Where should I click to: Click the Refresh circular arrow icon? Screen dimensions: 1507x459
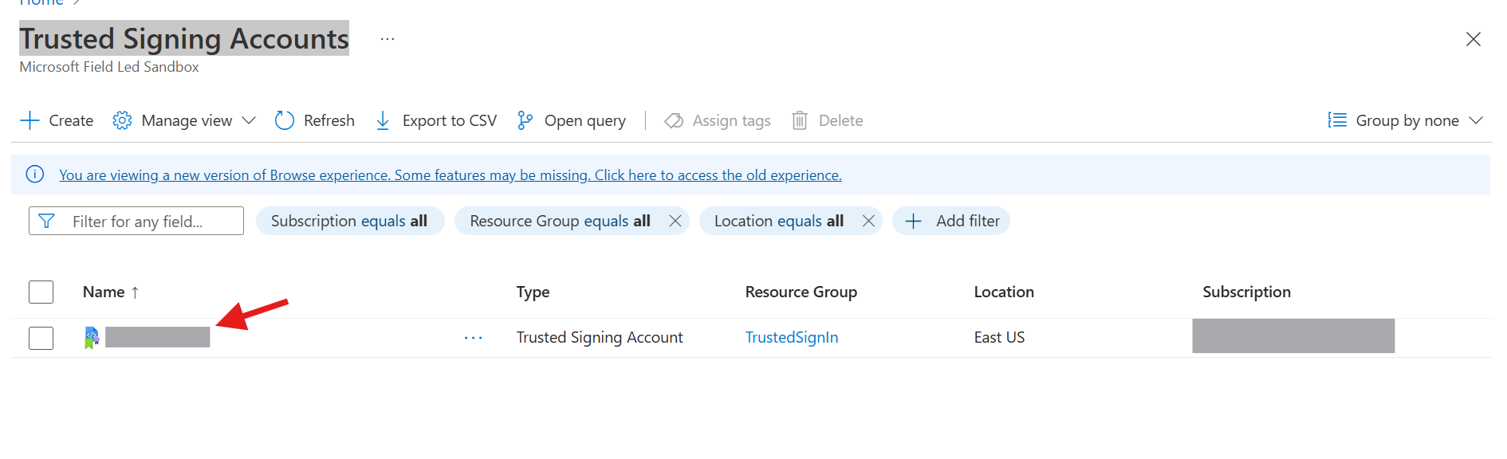(x=285, y=120)
